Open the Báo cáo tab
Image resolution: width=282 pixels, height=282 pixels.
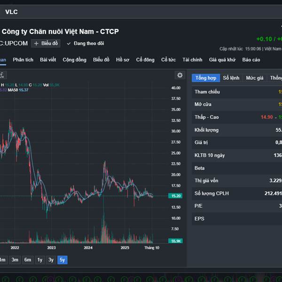click(x=251, y=60)
